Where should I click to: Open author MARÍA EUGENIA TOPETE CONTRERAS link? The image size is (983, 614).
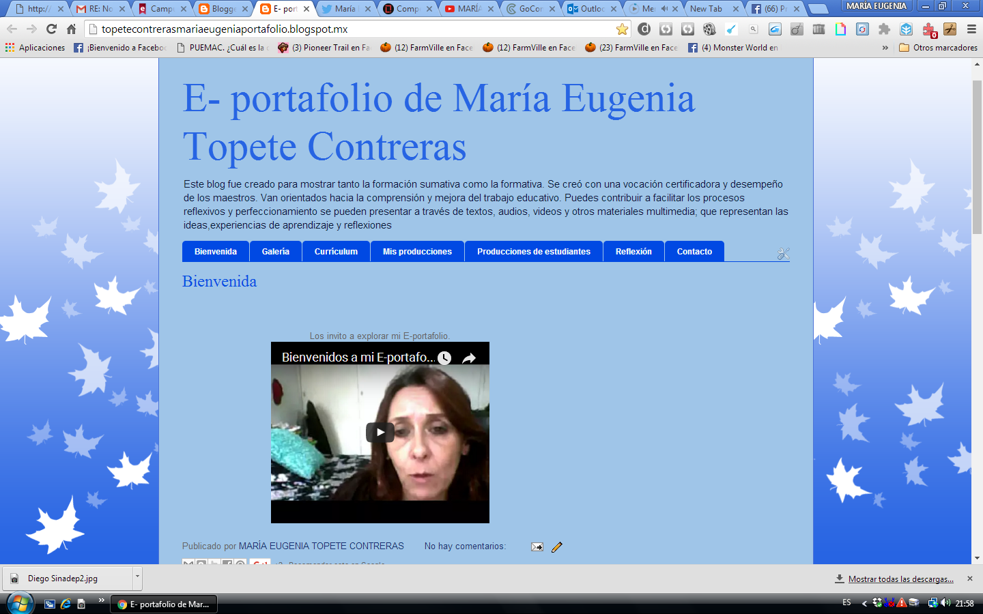point(321,546)
